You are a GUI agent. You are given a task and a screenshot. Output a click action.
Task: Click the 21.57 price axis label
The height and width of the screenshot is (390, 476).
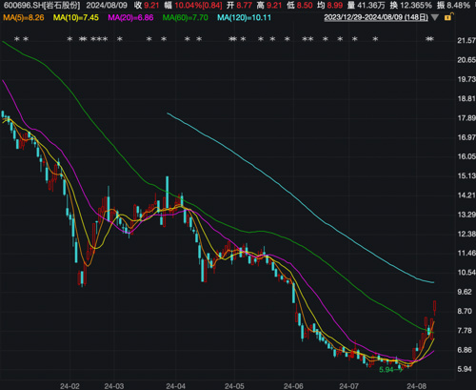(x=466, y=40)
